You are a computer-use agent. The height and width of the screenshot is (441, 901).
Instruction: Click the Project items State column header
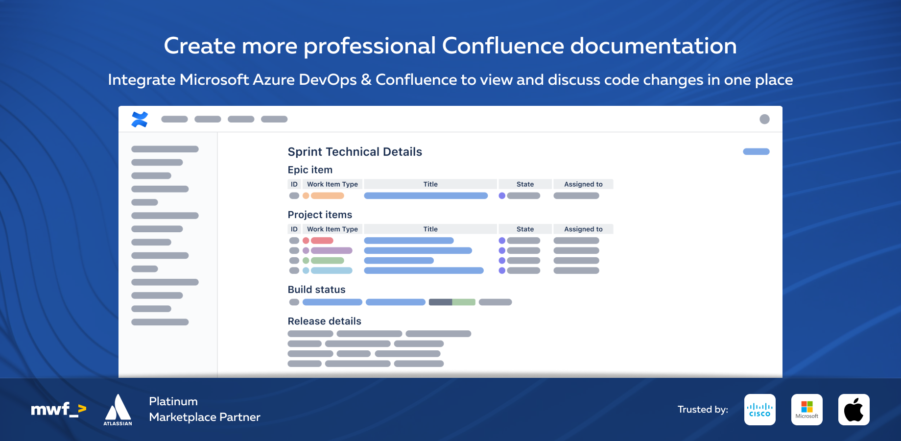(x=525, y=229)
